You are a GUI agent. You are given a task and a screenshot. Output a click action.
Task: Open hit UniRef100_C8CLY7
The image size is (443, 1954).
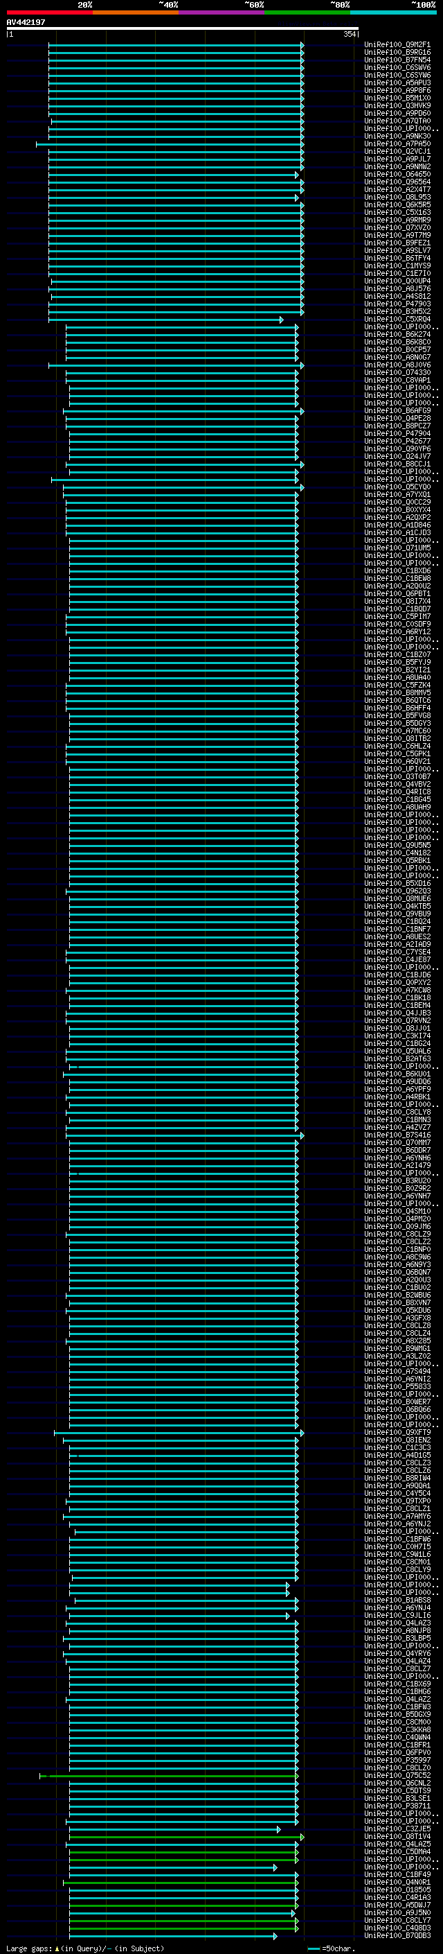(397, 1920)
